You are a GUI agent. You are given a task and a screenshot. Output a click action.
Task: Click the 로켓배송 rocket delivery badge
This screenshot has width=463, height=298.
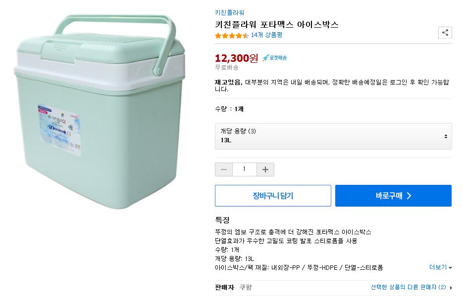click(275, 58)
